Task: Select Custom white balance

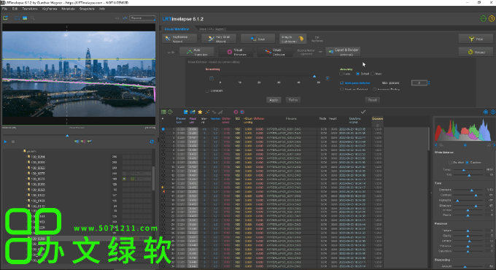Action: point(468,163)
